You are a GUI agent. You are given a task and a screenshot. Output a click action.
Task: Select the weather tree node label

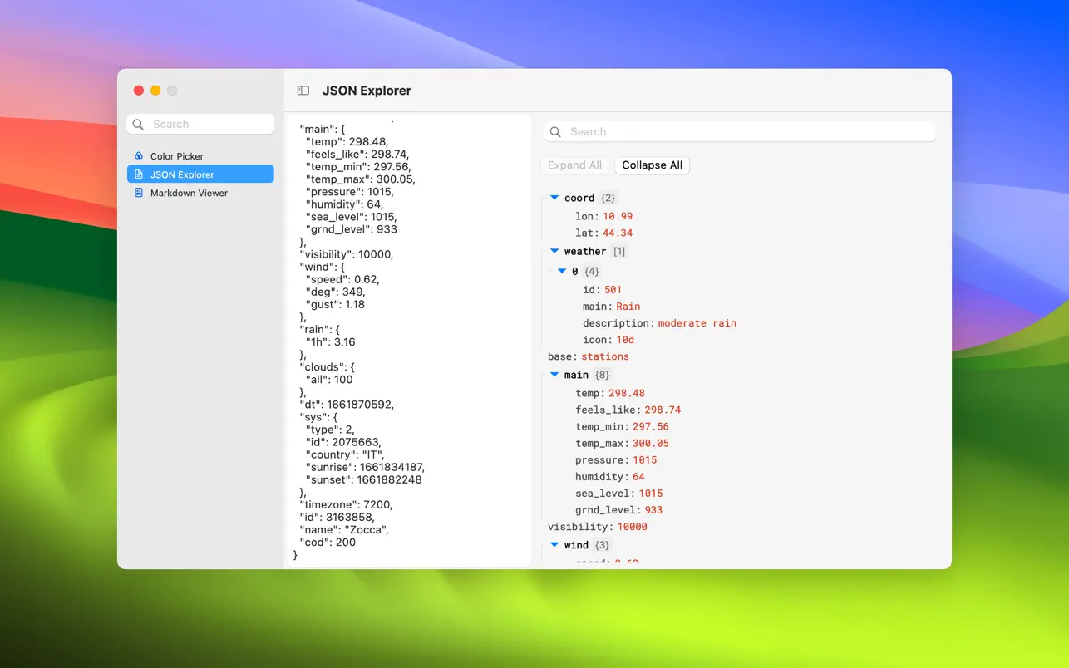point(585,251)
